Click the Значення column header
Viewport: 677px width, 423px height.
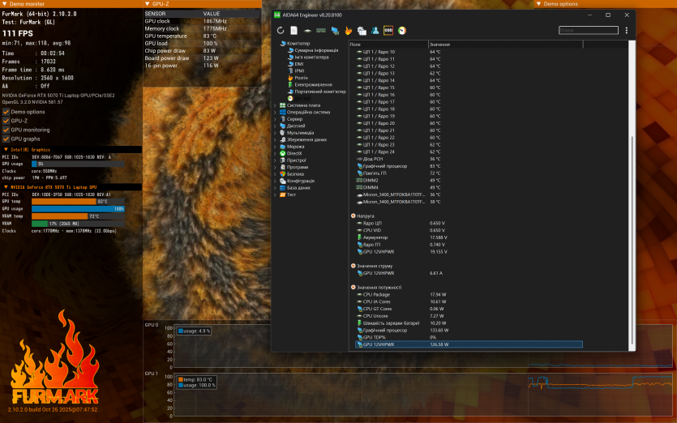440,44
